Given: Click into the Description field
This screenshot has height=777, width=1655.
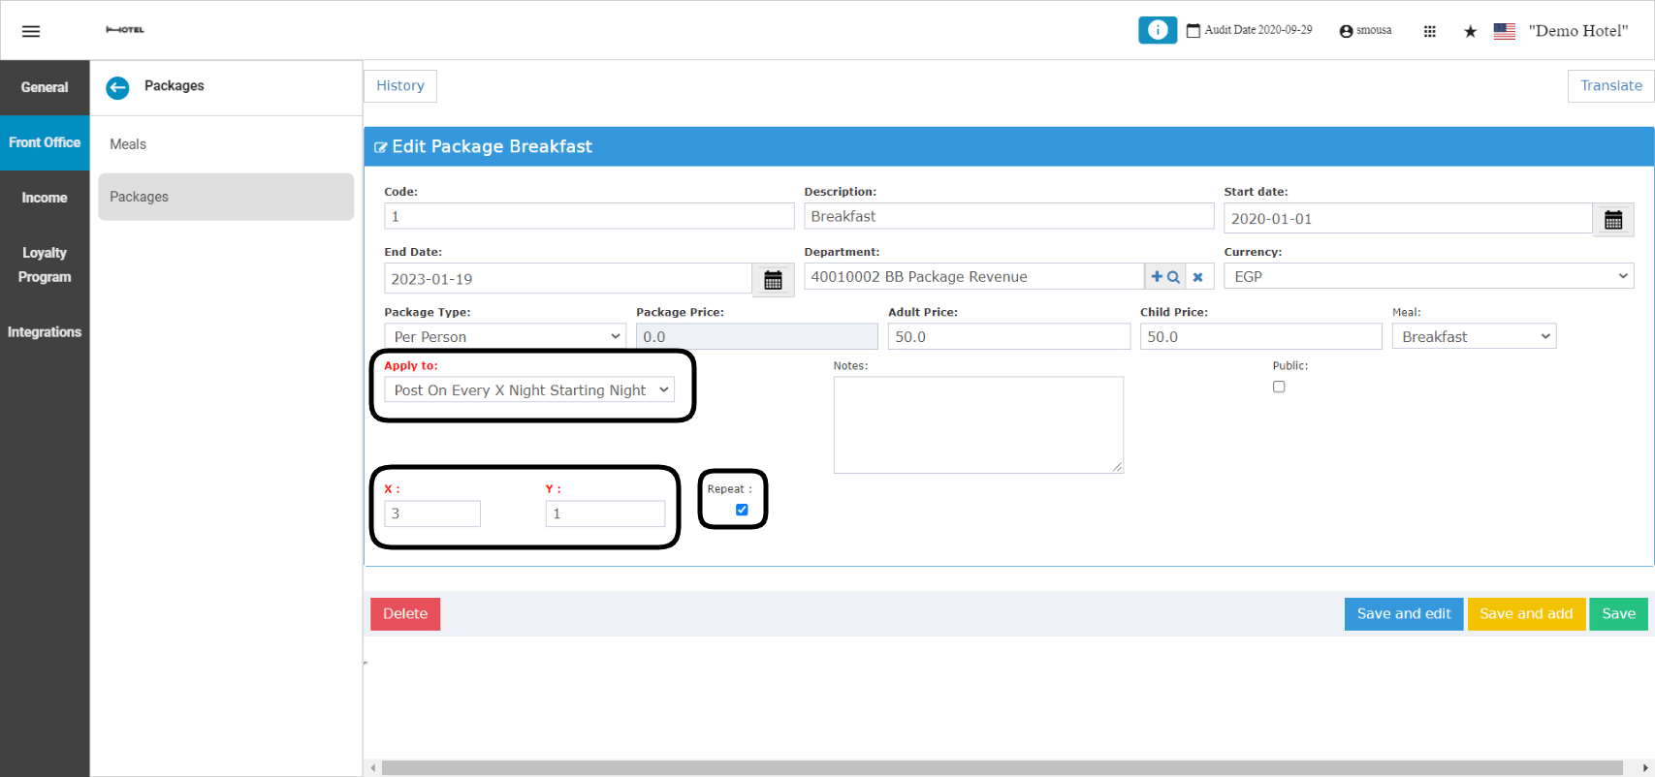Looking at the screenshot, I should pyautogui.click(x=1009, y=216).
